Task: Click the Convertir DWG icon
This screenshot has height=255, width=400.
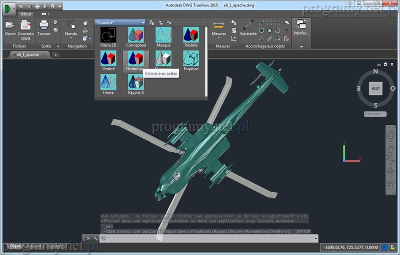Action: tap(26, 25)
